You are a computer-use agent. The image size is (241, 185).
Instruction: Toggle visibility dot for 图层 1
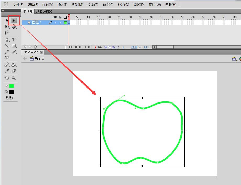55,23
